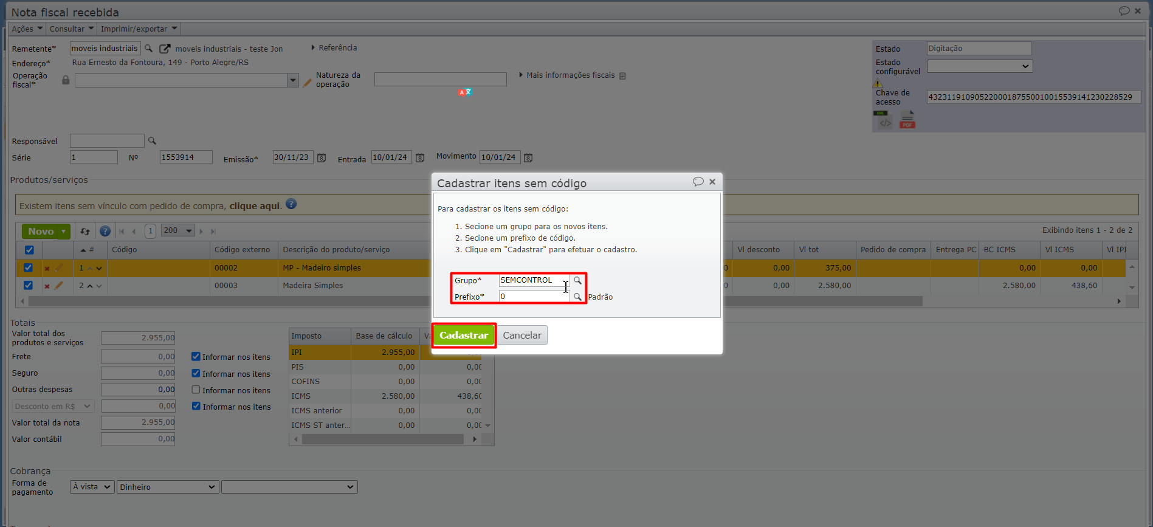Open the Novo button dropdown arrow
The width and height of the screenshot is (1153, 527).
point(63,231)
